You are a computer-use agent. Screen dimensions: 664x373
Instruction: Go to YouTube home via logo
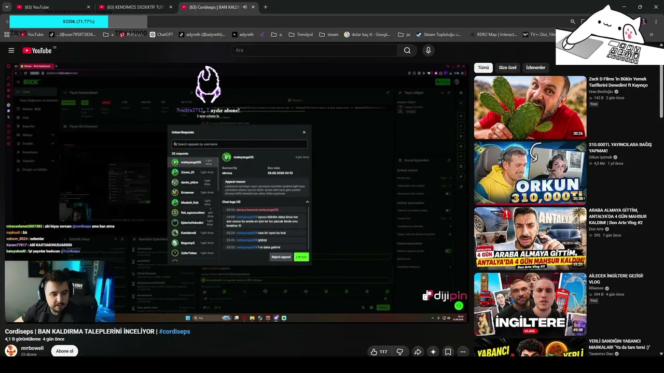37,50
